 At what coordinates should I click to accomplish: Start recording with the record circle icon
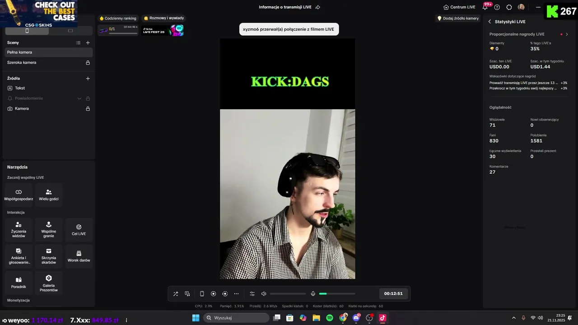[214, 294]
